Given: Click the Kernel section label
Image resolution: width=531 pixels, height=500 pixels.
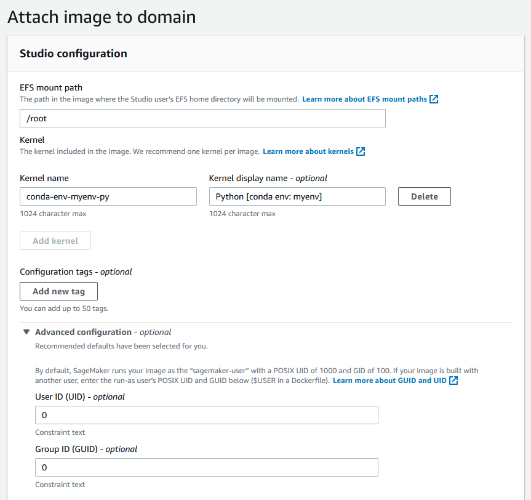Looking at the screenshot, I should pyautogui.click(x=32, y=140).
